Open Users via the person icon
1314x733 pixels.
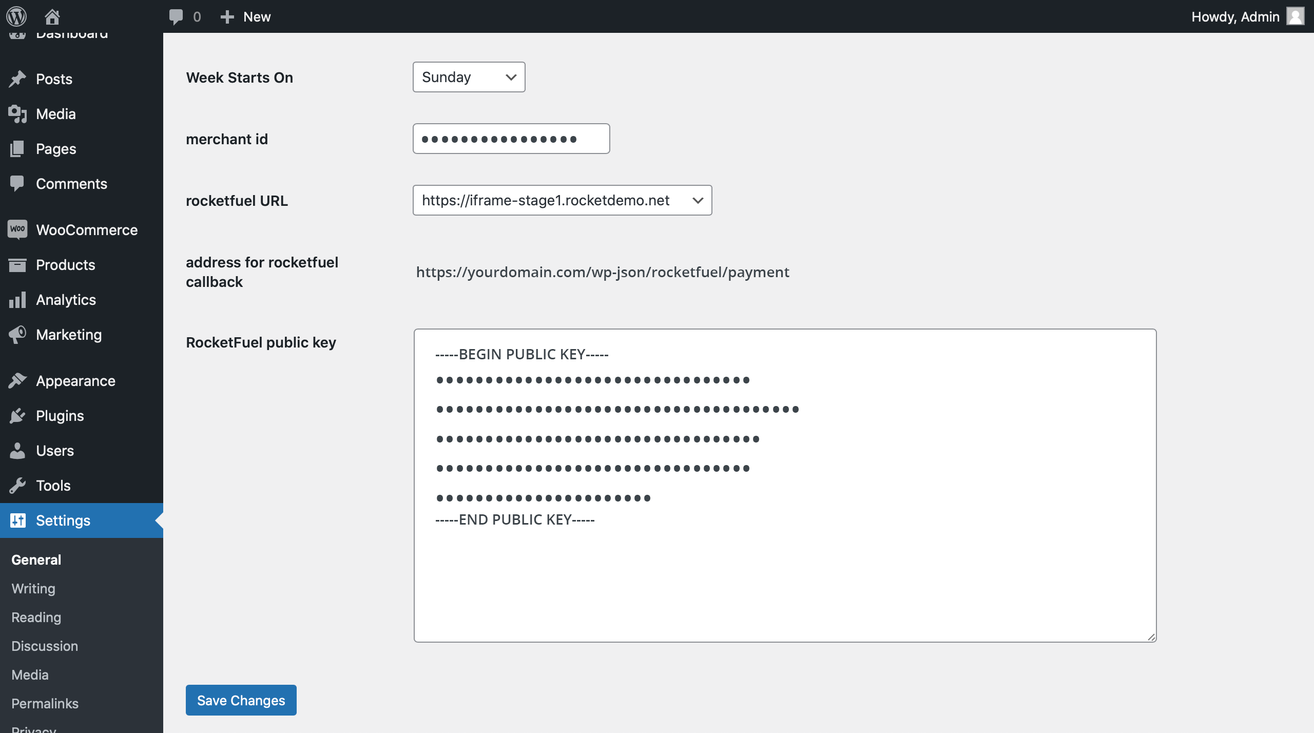point(17,450)
